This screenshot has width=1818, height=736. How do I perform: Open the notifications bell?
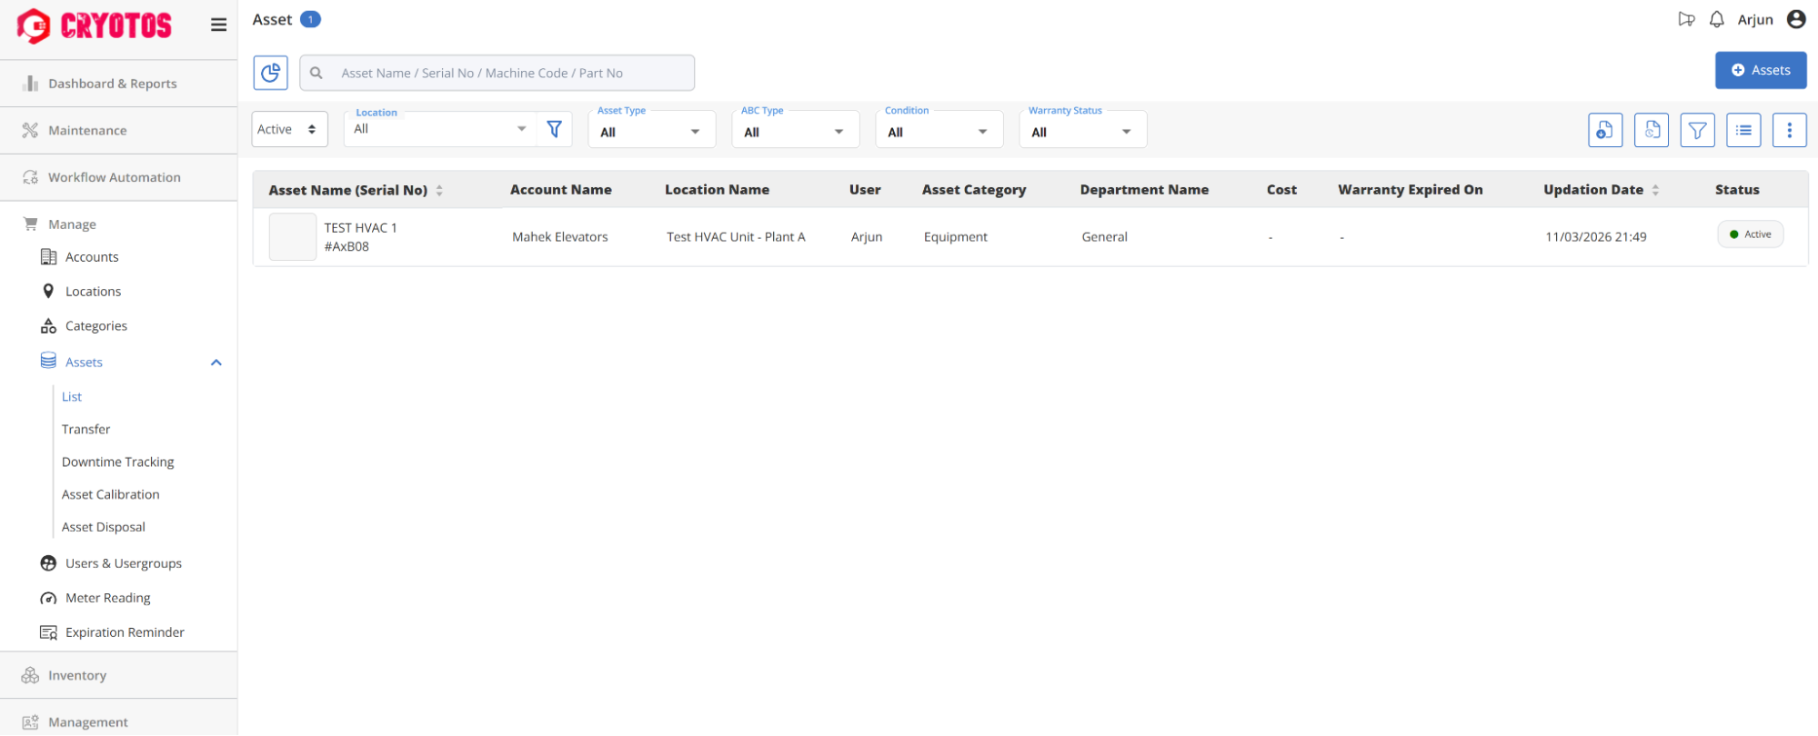[1716, 20]
